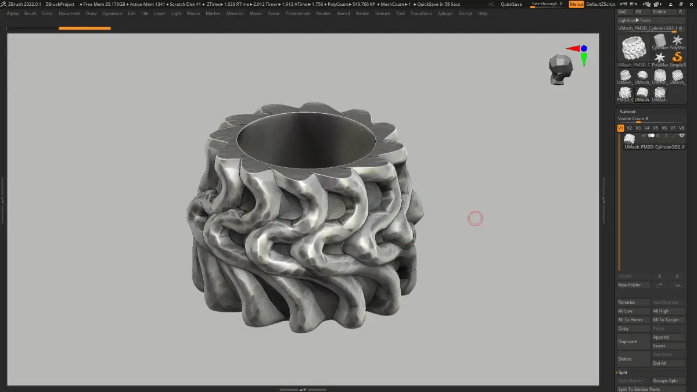Switch to visibility set V2
The height and width of the screenshot is (392, 697).
point(629,128)
